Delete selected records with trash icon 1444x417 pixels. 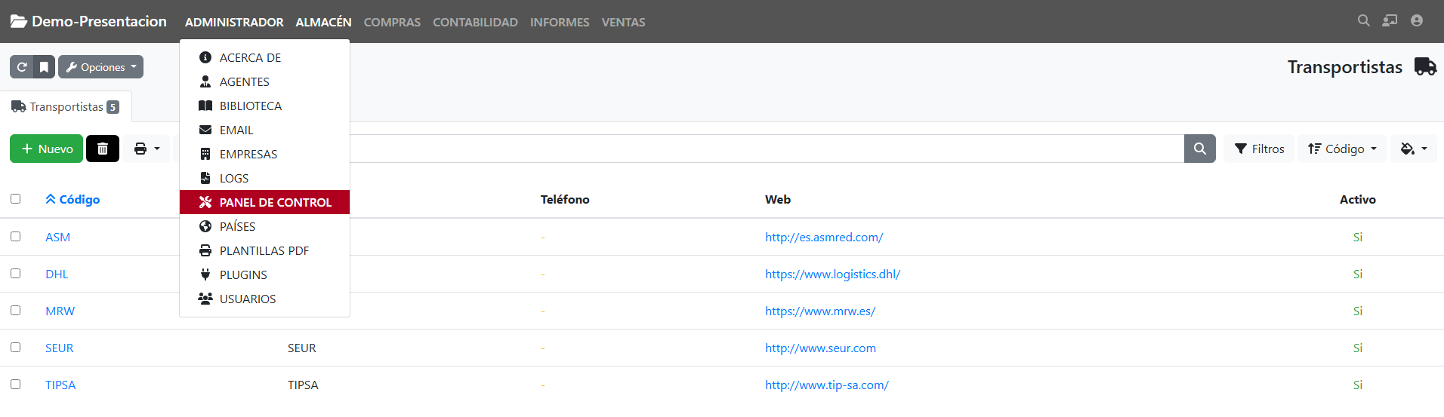click(x=103, y=149)
